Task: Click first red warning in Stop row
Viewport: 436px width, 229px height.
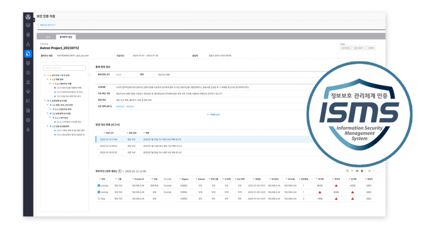Action: 336,198
